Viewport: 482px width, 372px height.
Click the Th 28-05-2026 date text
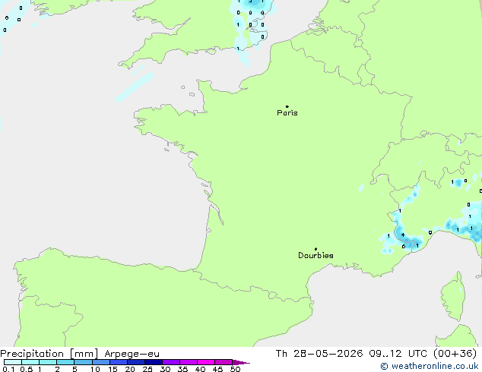[319, 354]
